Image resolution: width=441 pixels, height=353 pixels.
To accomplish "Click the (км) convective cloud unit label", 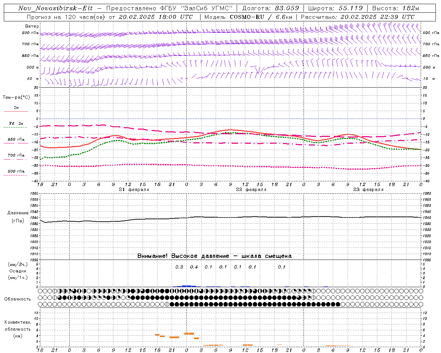I will [18, 336].
